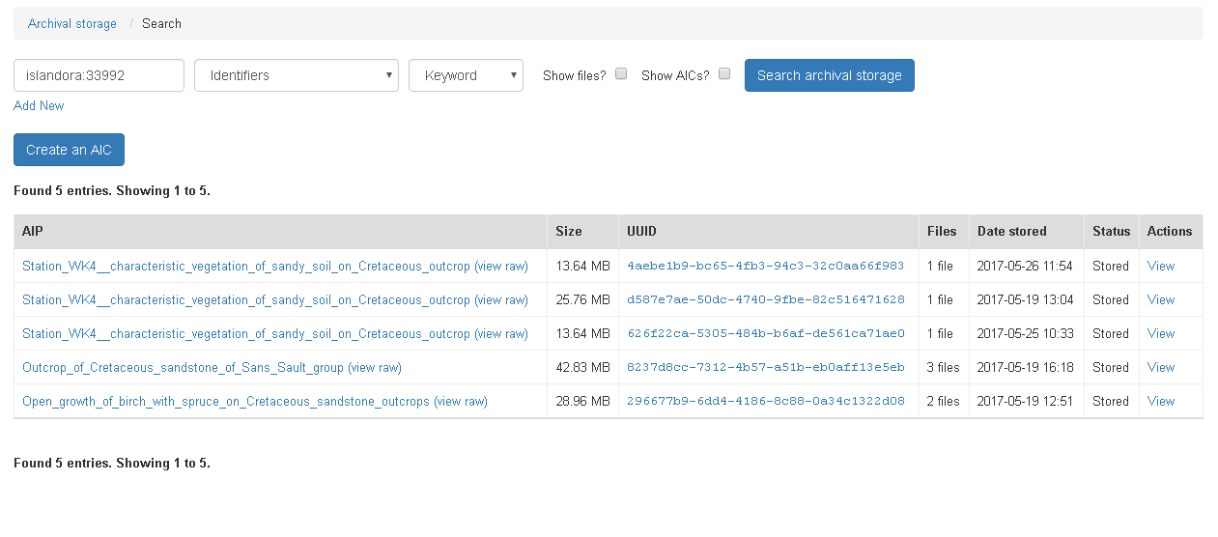Open UUID 4aebe1b9-bc65-4fb3-94c3-32c0aa66f983 link
1218x537 pixels.
click(x=766, y=266)
